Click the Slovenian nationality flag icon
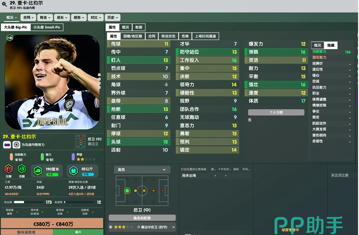Image resolution: width=359 pixels, height=235 pixels. click(x=7, y=145)
